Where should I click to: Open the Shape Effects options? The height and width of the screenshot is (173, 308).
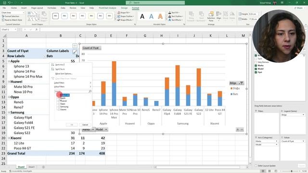tap(126, 20)
